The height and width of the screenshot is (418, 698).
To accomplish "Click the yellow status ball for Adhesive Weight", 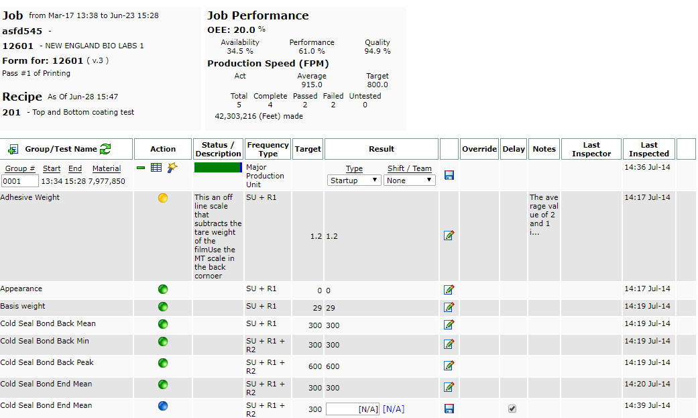I will click(x=163, y=198).
